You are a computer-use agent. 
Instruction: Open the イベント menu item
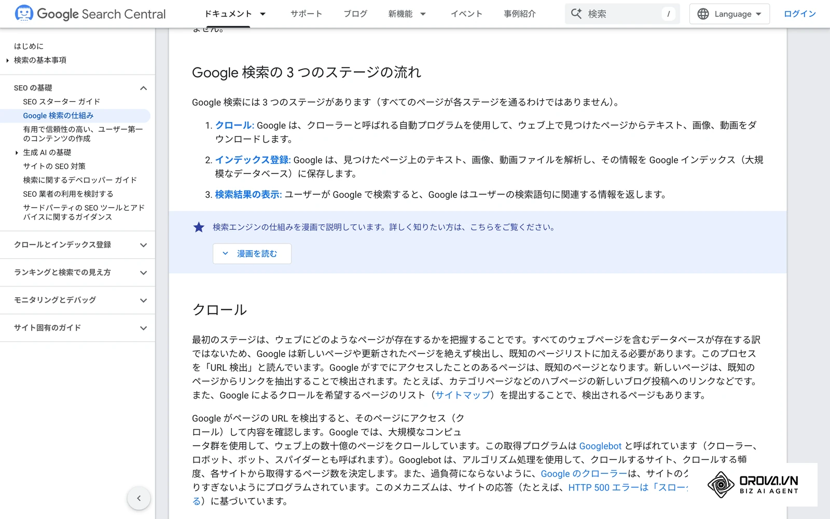(466, 14)
